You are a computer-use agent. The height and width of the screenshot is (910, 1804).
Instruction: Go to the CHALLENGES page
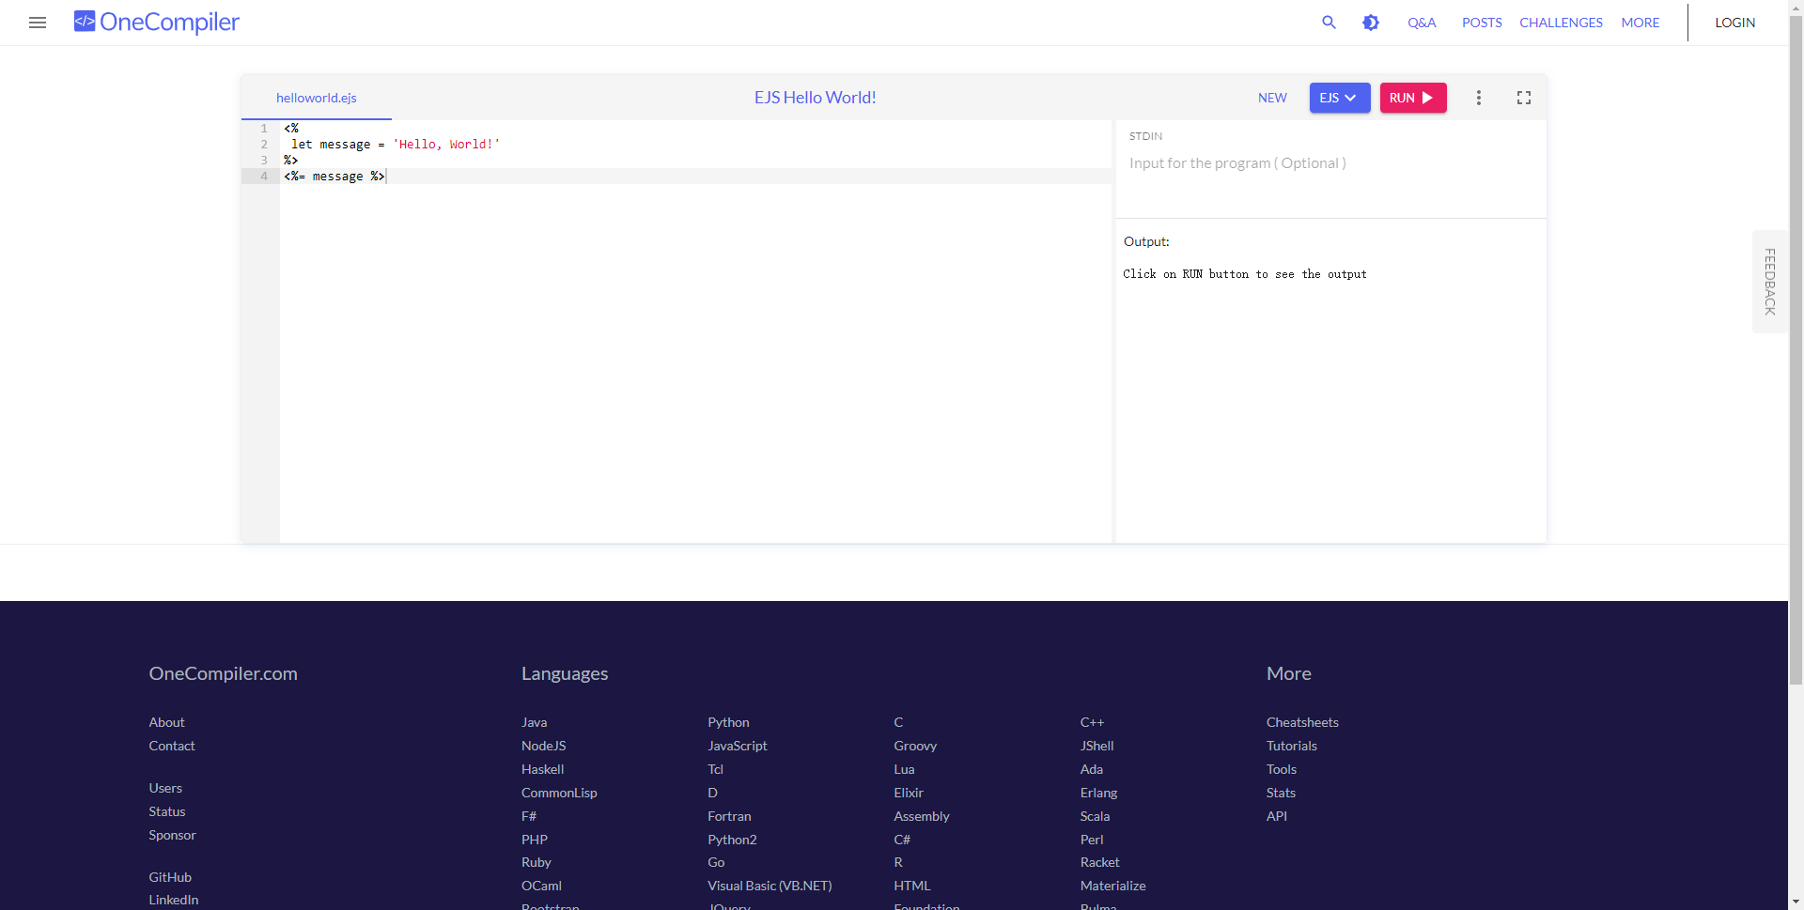(1561, 23)
